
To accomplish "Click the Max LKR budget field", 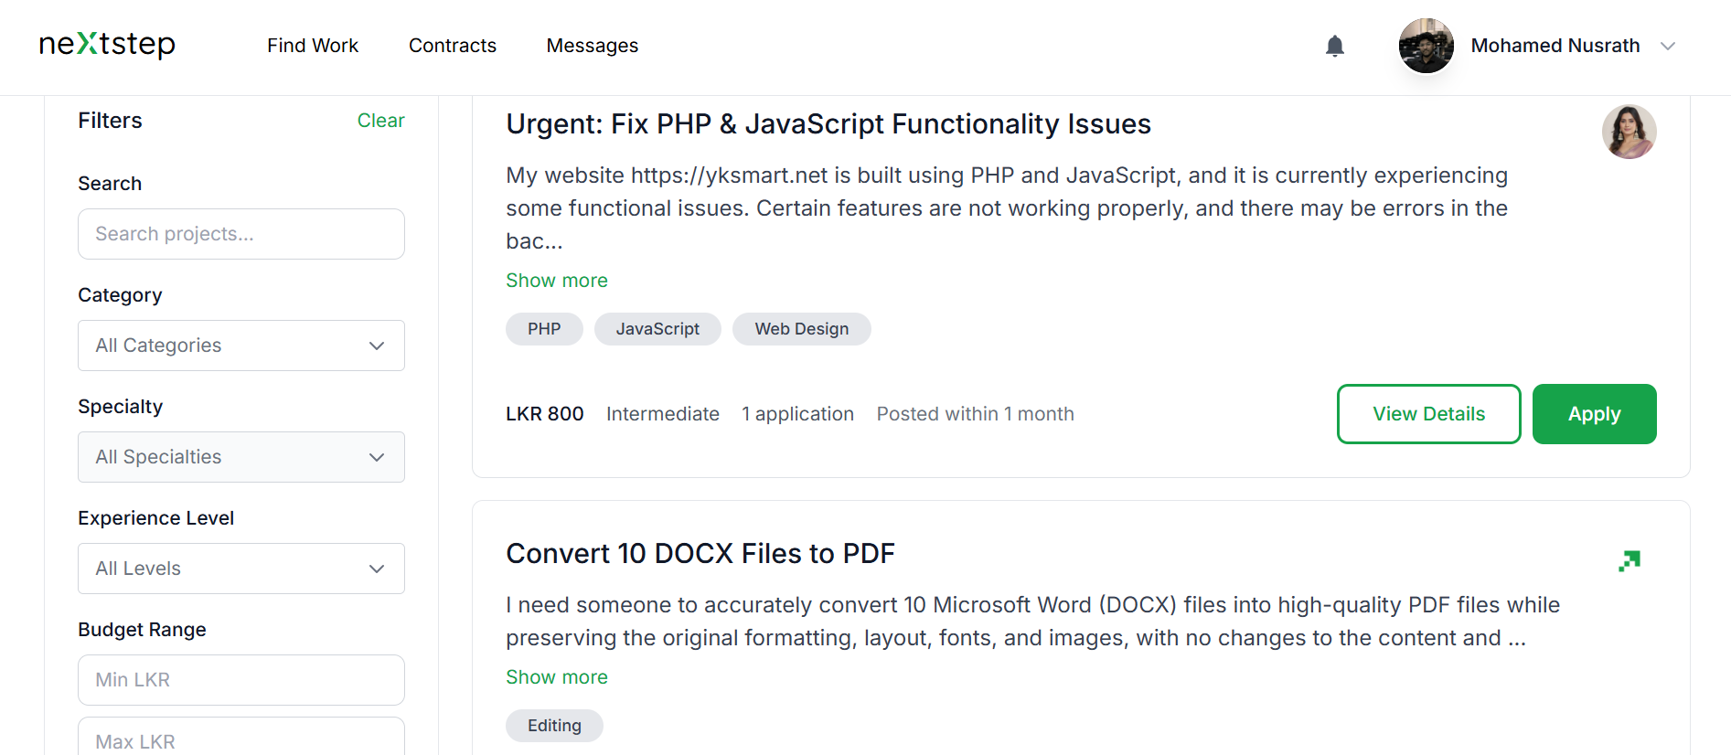I will point(241,739).
